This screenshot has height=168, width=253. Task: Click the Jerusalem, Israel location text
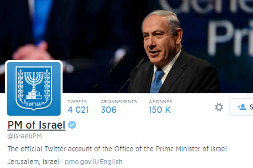(x=33, y=162)
